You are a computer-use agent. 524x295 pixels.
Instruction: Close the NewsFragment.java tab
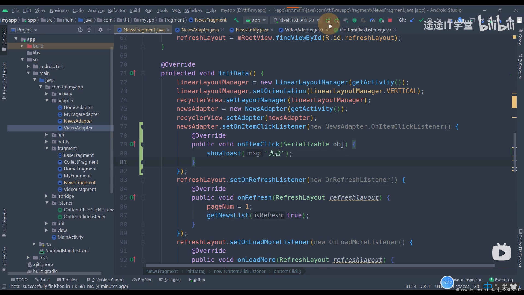tap(168, 30)
